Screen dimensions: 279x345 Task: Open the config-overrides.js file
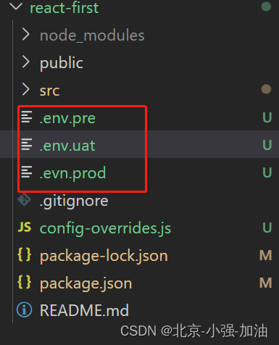coord(105,228)
